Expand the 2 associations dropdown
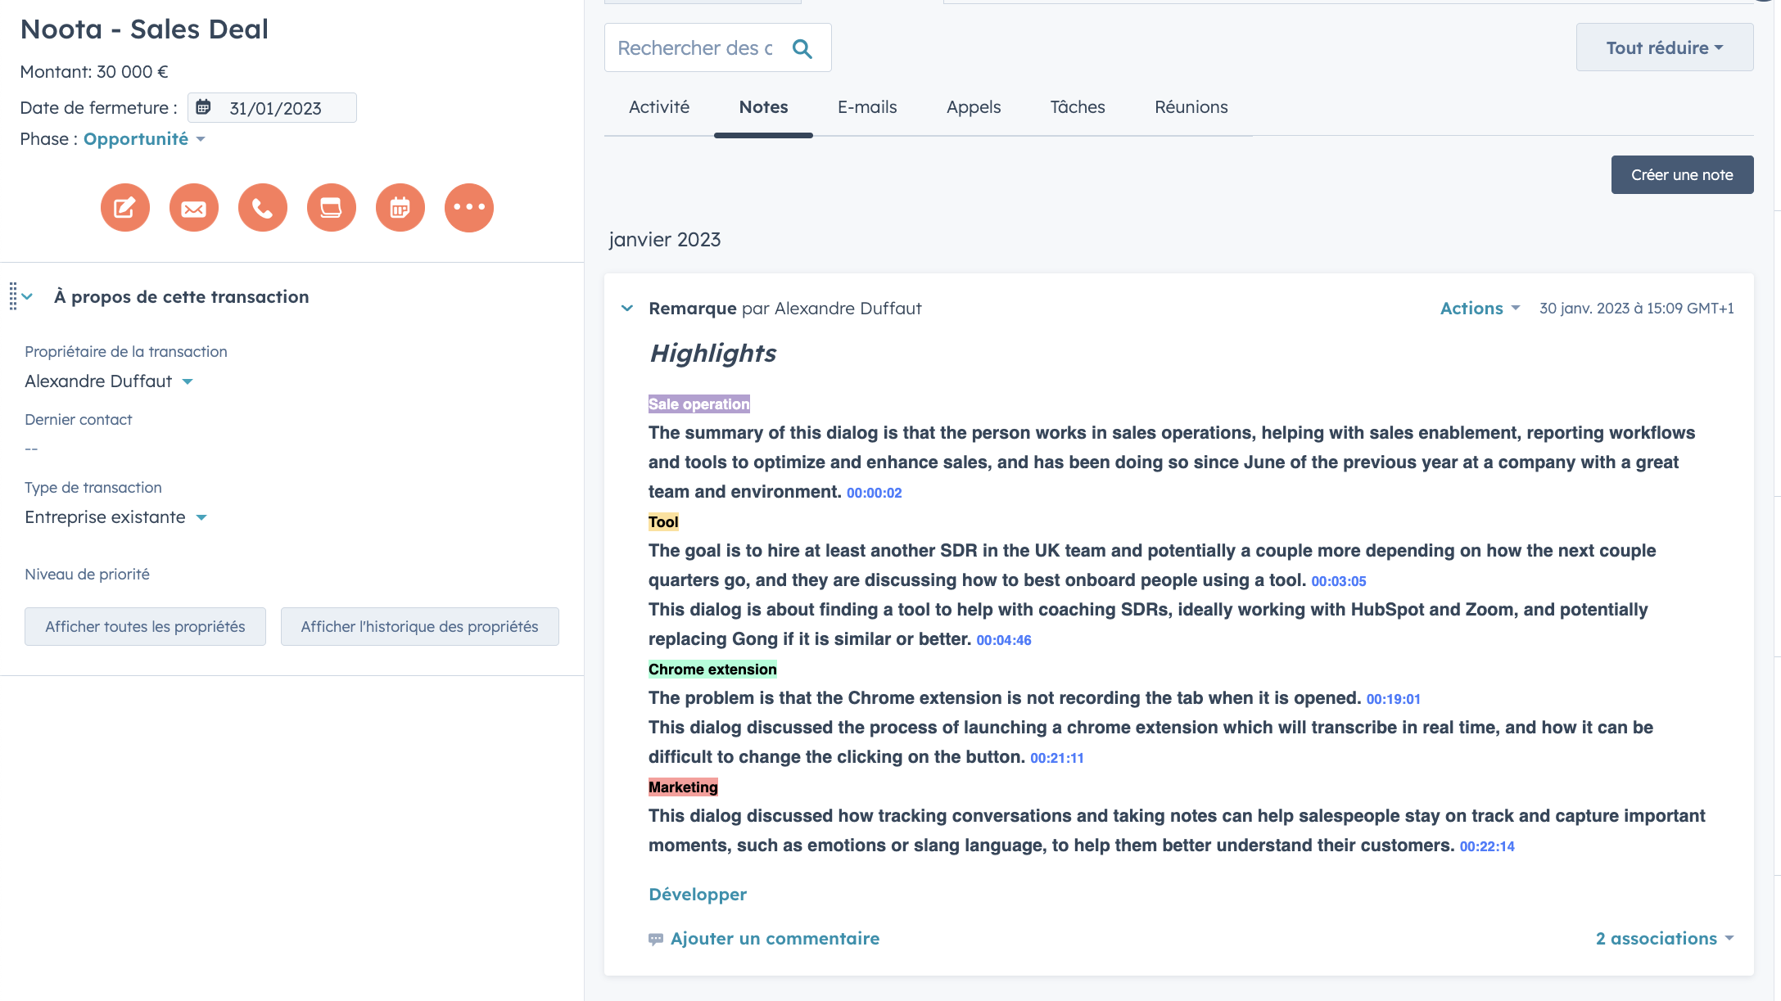This screenshot has height=1001, width=1781. click(x=1664, y=939)
